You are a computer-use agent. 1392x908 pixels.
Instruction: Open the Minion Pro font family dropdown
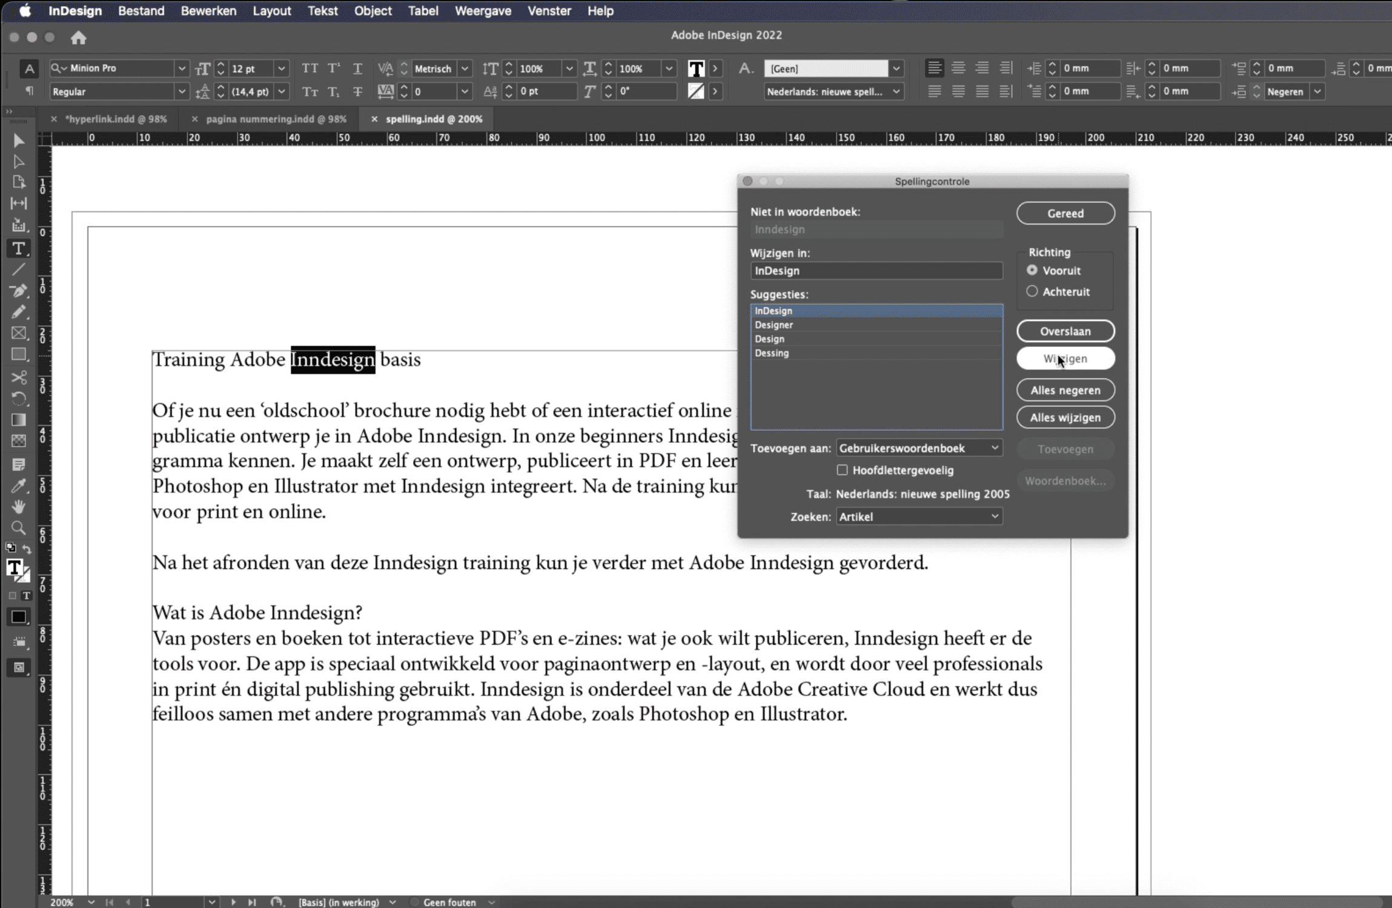[181, 68]
